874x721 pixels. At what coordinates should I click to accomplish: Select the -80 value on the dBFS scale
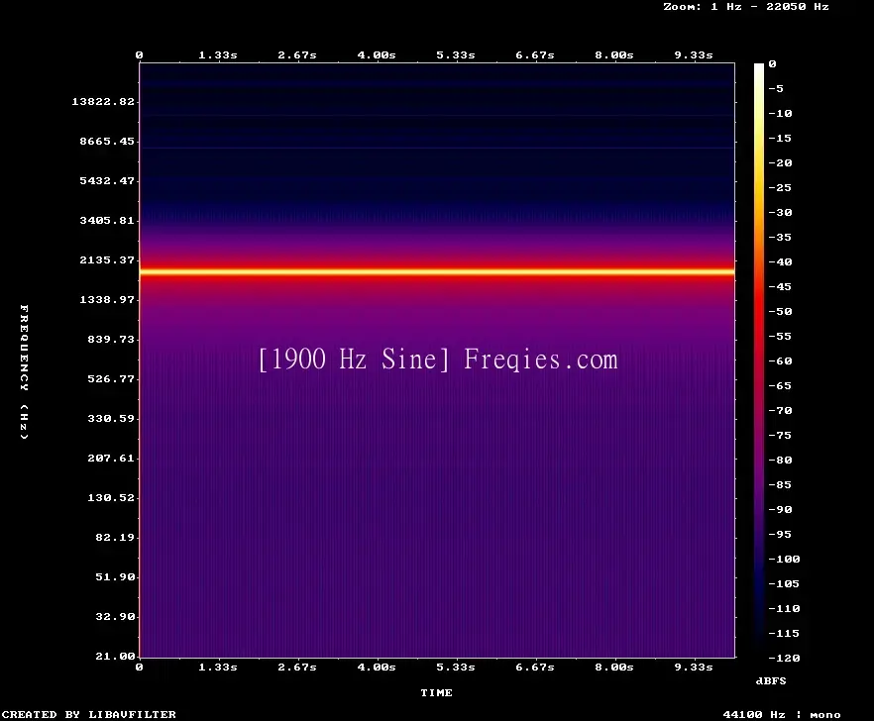780,461
